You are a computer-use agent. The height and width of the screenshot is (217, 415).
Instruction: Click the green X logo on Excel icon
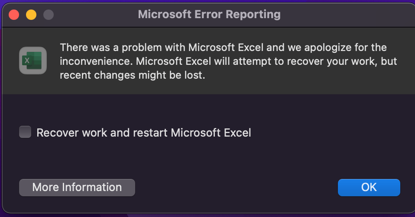tap(27, 61)
